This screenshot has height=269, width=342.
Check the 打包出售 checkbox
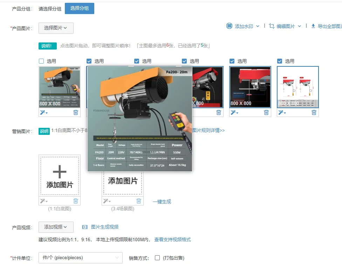coord(157,258)
